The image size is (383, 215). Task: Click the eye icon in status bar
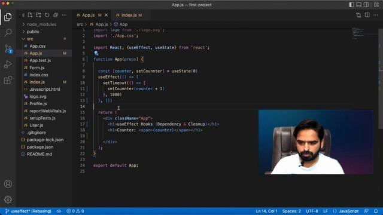[x=59, y=211]
